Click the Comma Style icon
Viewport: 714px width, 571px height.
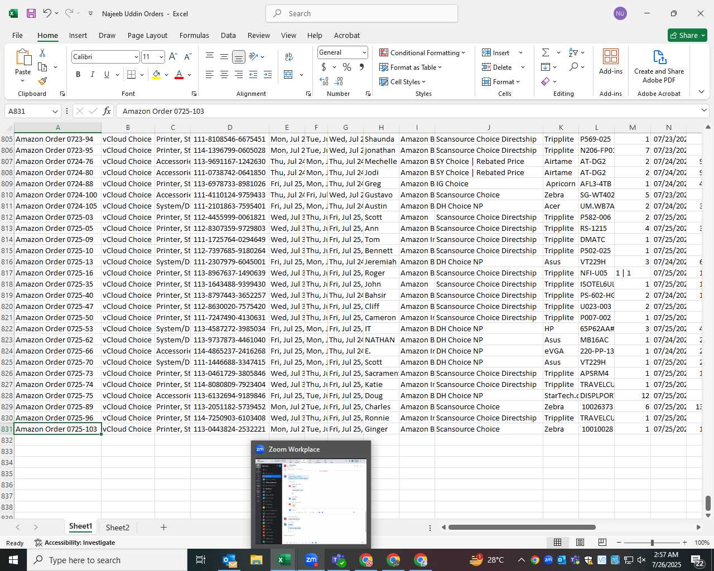click(x=361, y=67)
